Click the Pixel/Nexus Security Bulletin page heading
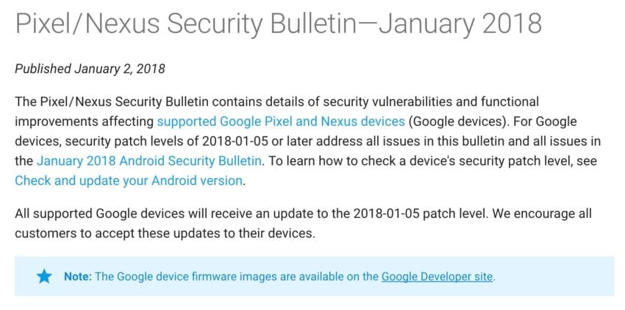Image resolution: width=625 pixels, height=310 pixels. point(278,23)
